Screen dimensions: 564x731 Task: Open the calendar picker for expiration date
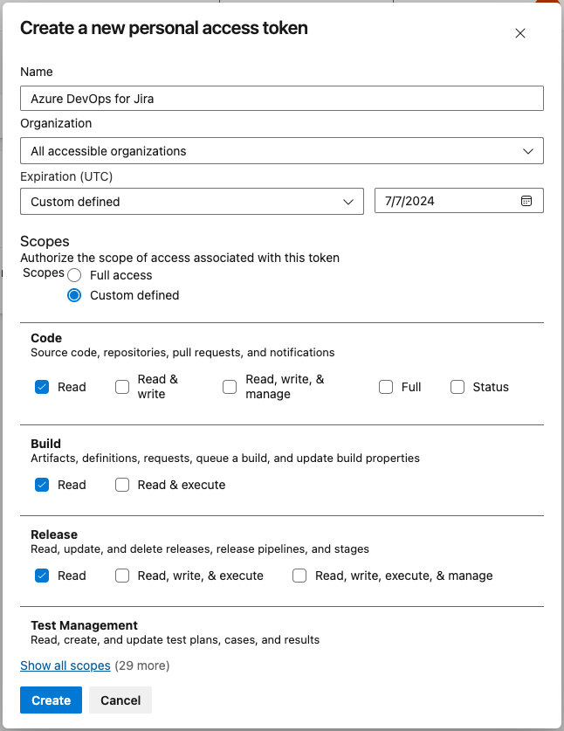tap(526, 201)
